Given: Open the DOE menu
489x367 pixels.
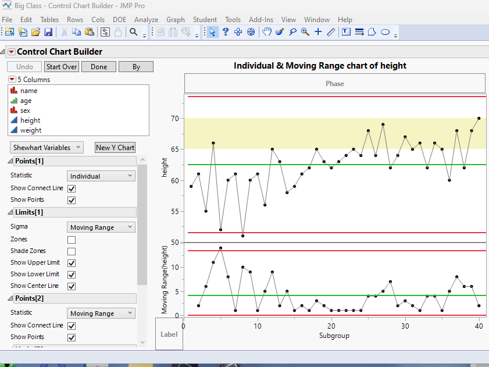Looking at the screenshot, I should tap(120, 19).
